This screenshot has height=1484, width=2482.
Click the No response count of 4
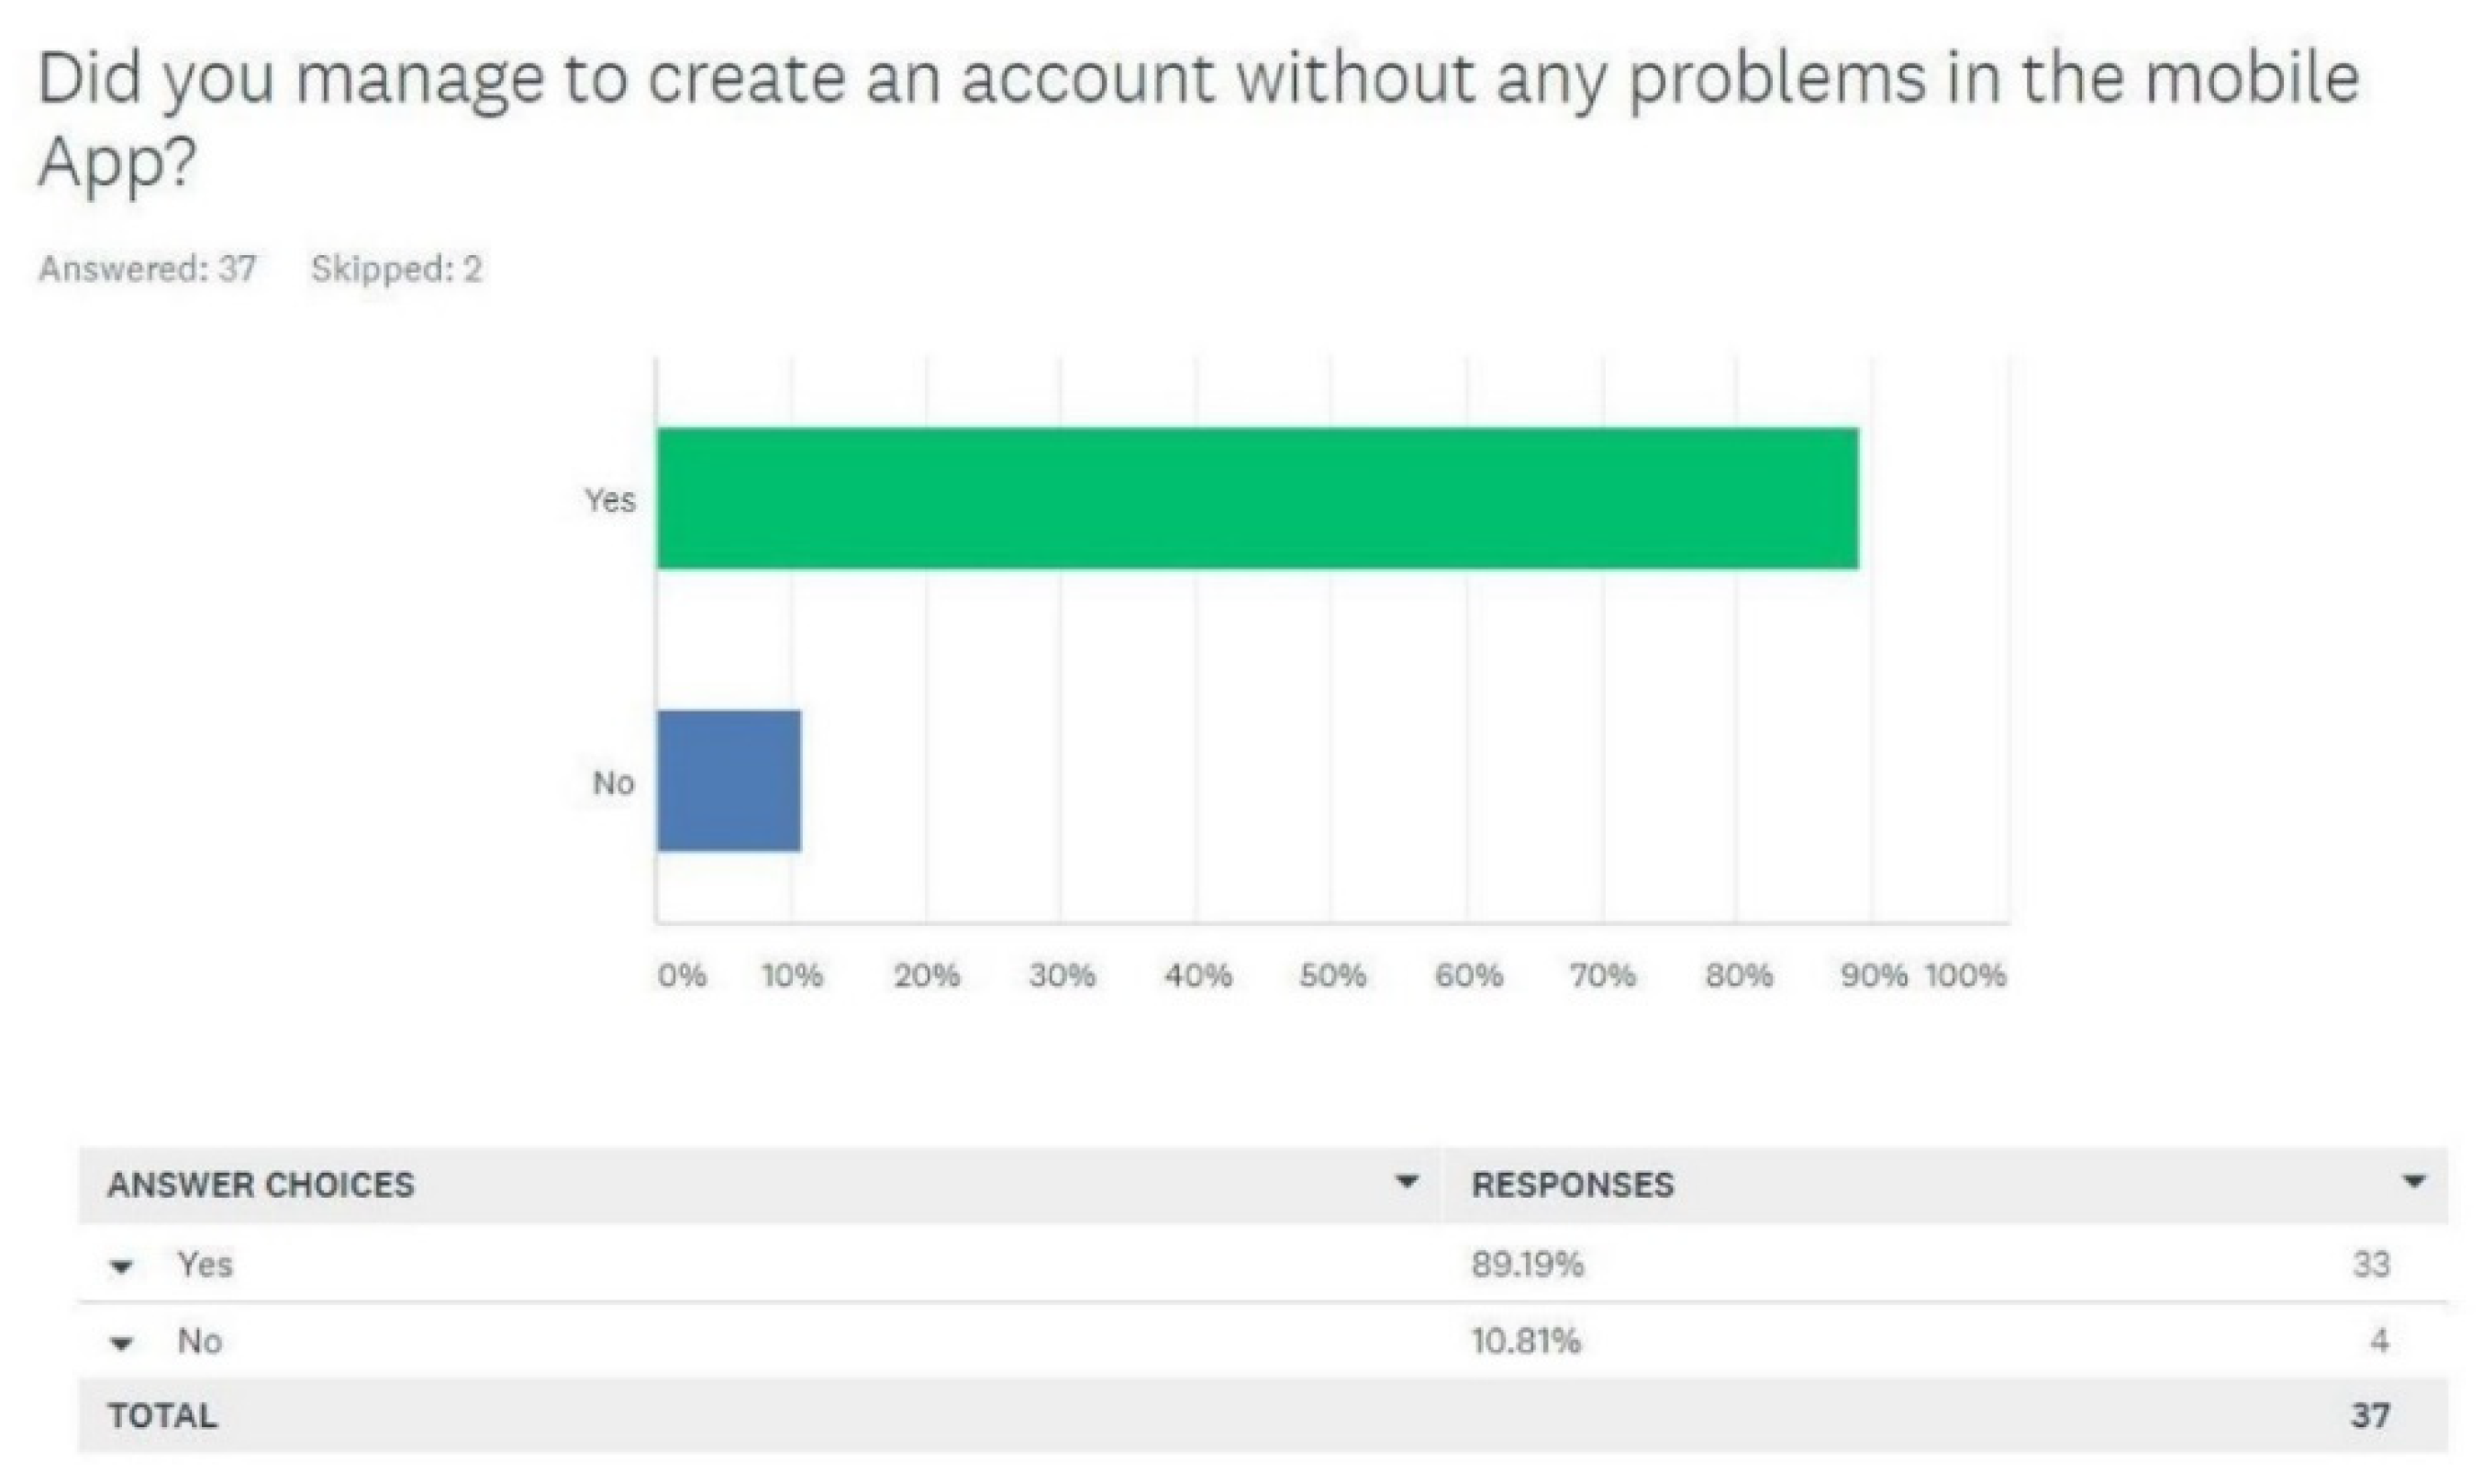coord(2379,1341)
